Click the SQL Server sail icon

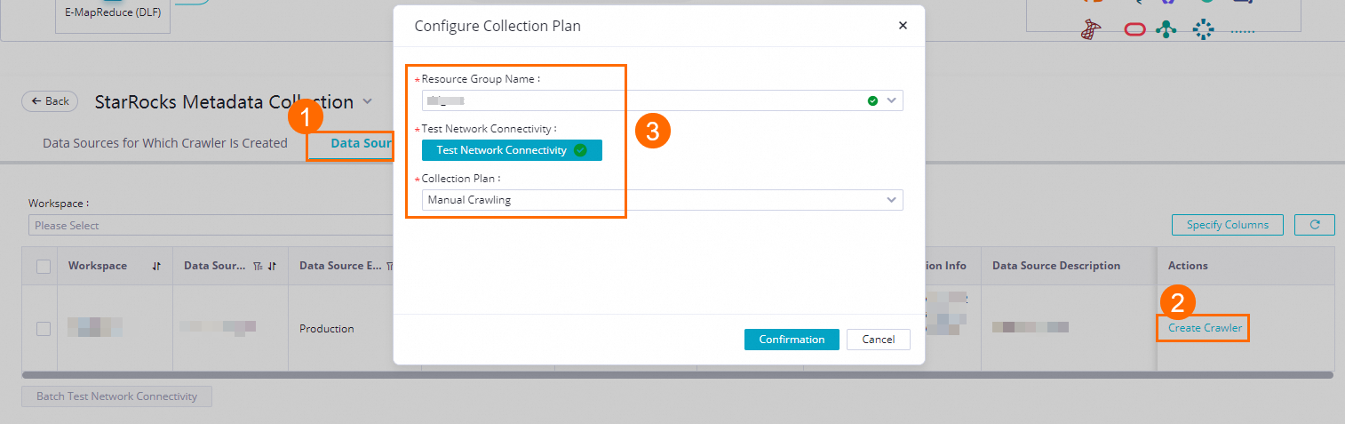1092,29
